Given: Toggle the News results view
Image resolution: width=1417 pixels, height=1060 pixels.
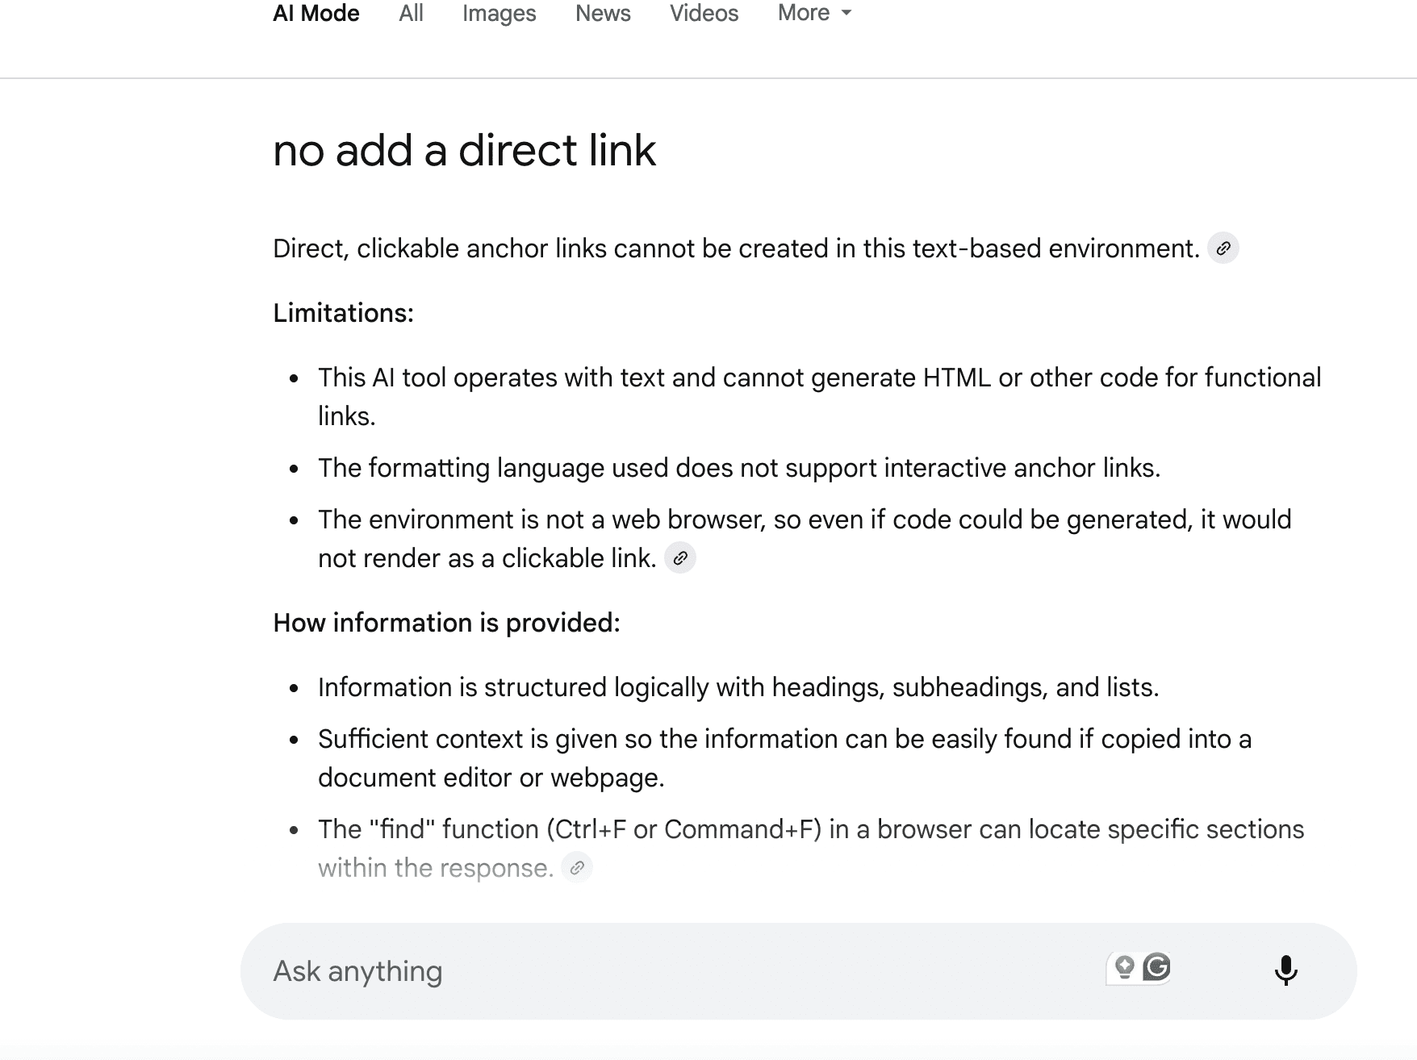Looking at the screenshot, I should point(602,14).
